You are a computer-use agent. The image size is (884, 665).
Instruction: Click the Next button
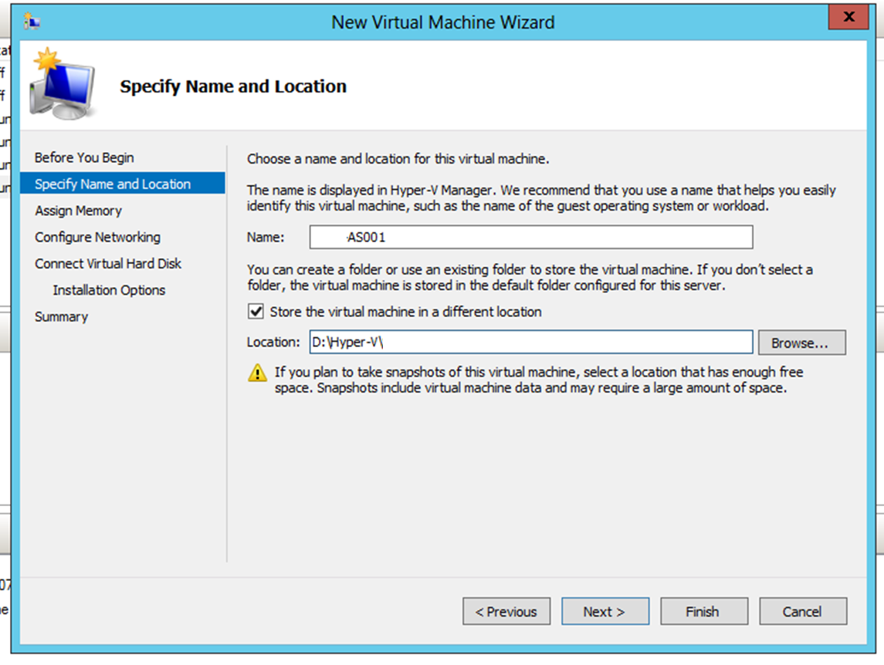pyautogui.click(x=605, y=612)
